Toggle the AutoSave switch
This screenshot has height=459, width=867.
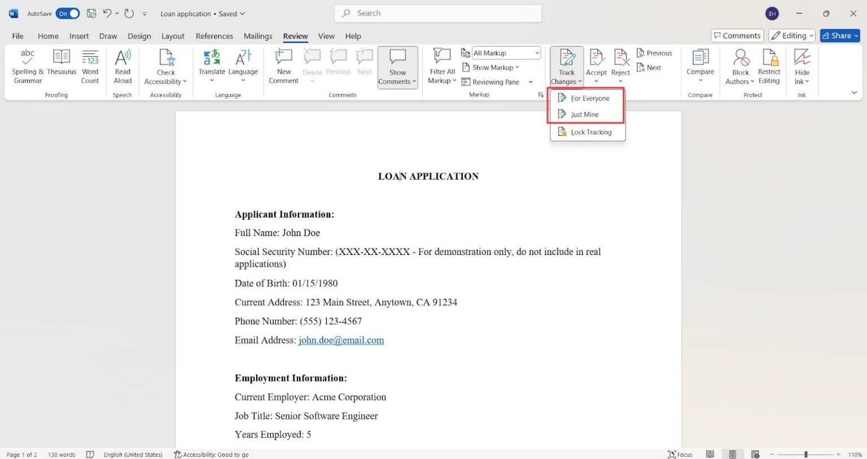click(x=68, y=14)
